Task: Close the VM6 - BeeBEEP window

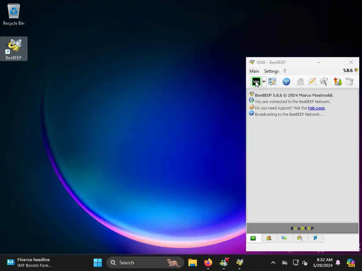Action: click(x=351, y=62)
